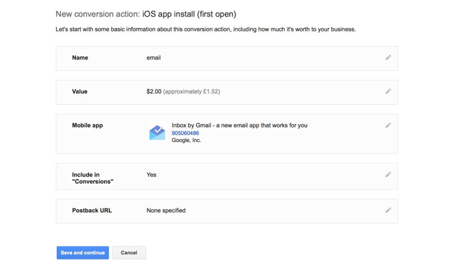This screenshot has height=264, width=461.
Task: Open the app ID link 905060486
Action: (185, 133)
